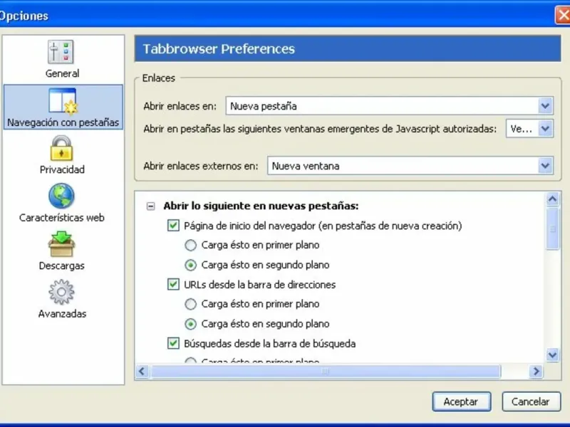The width and height of the screenshot is (570, 427).
Task: Open the Privacidad padlock icon
Action: 62,148
